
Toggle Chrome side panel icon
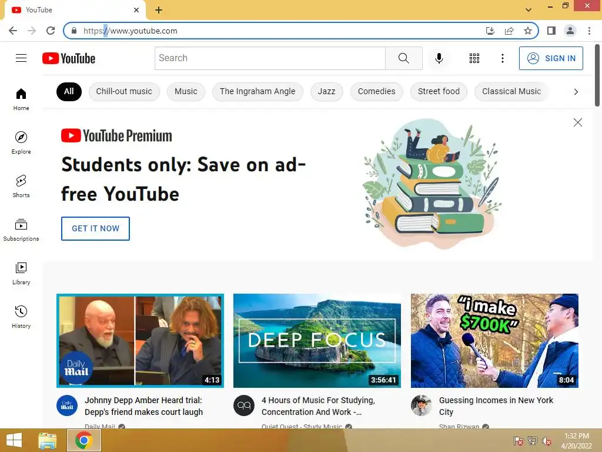pos(551,31)
